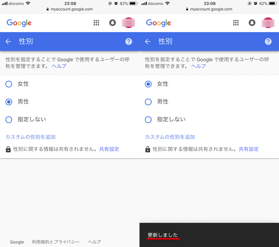Click カスタムの性別を追加 link in right screen
The width and height of the screenshot is (279, 247).
170,137
